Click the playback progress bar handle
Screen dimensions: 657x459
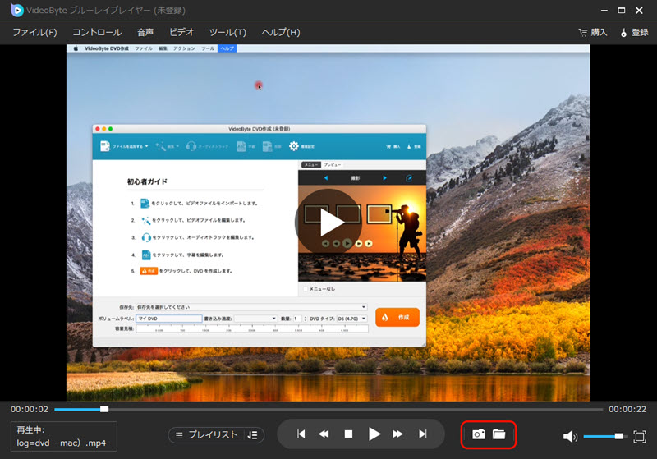pos(104,409)
